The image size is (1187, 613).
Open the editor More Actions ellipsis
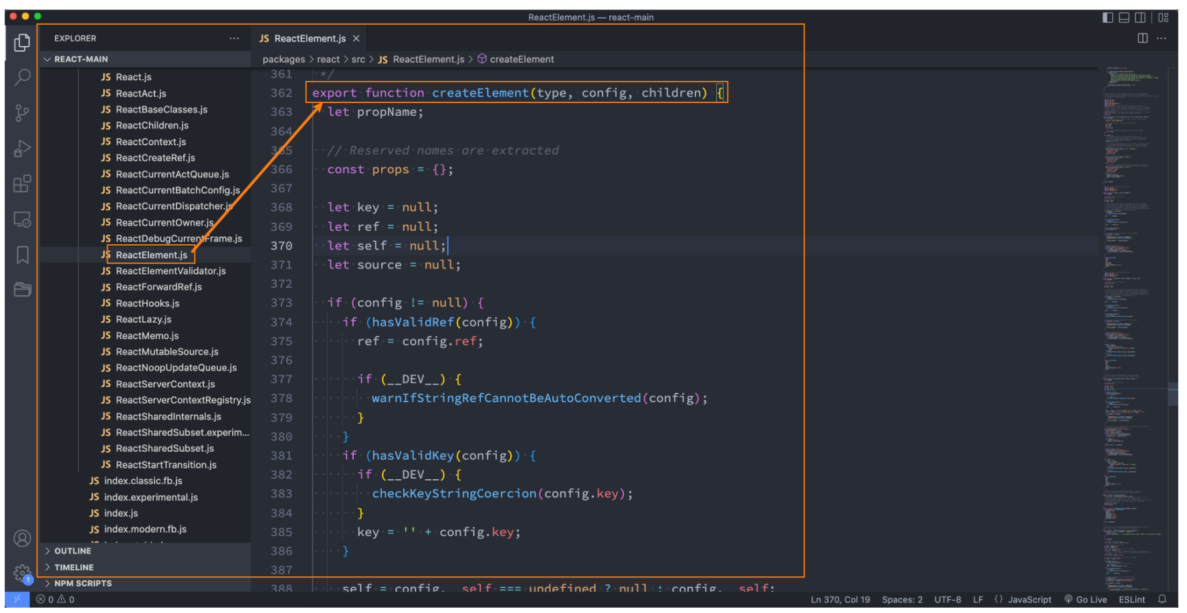pos(1162,38)
